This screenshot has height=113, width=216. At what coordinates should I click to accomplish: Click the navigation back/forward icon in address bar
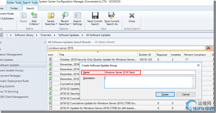click(1, 35)
